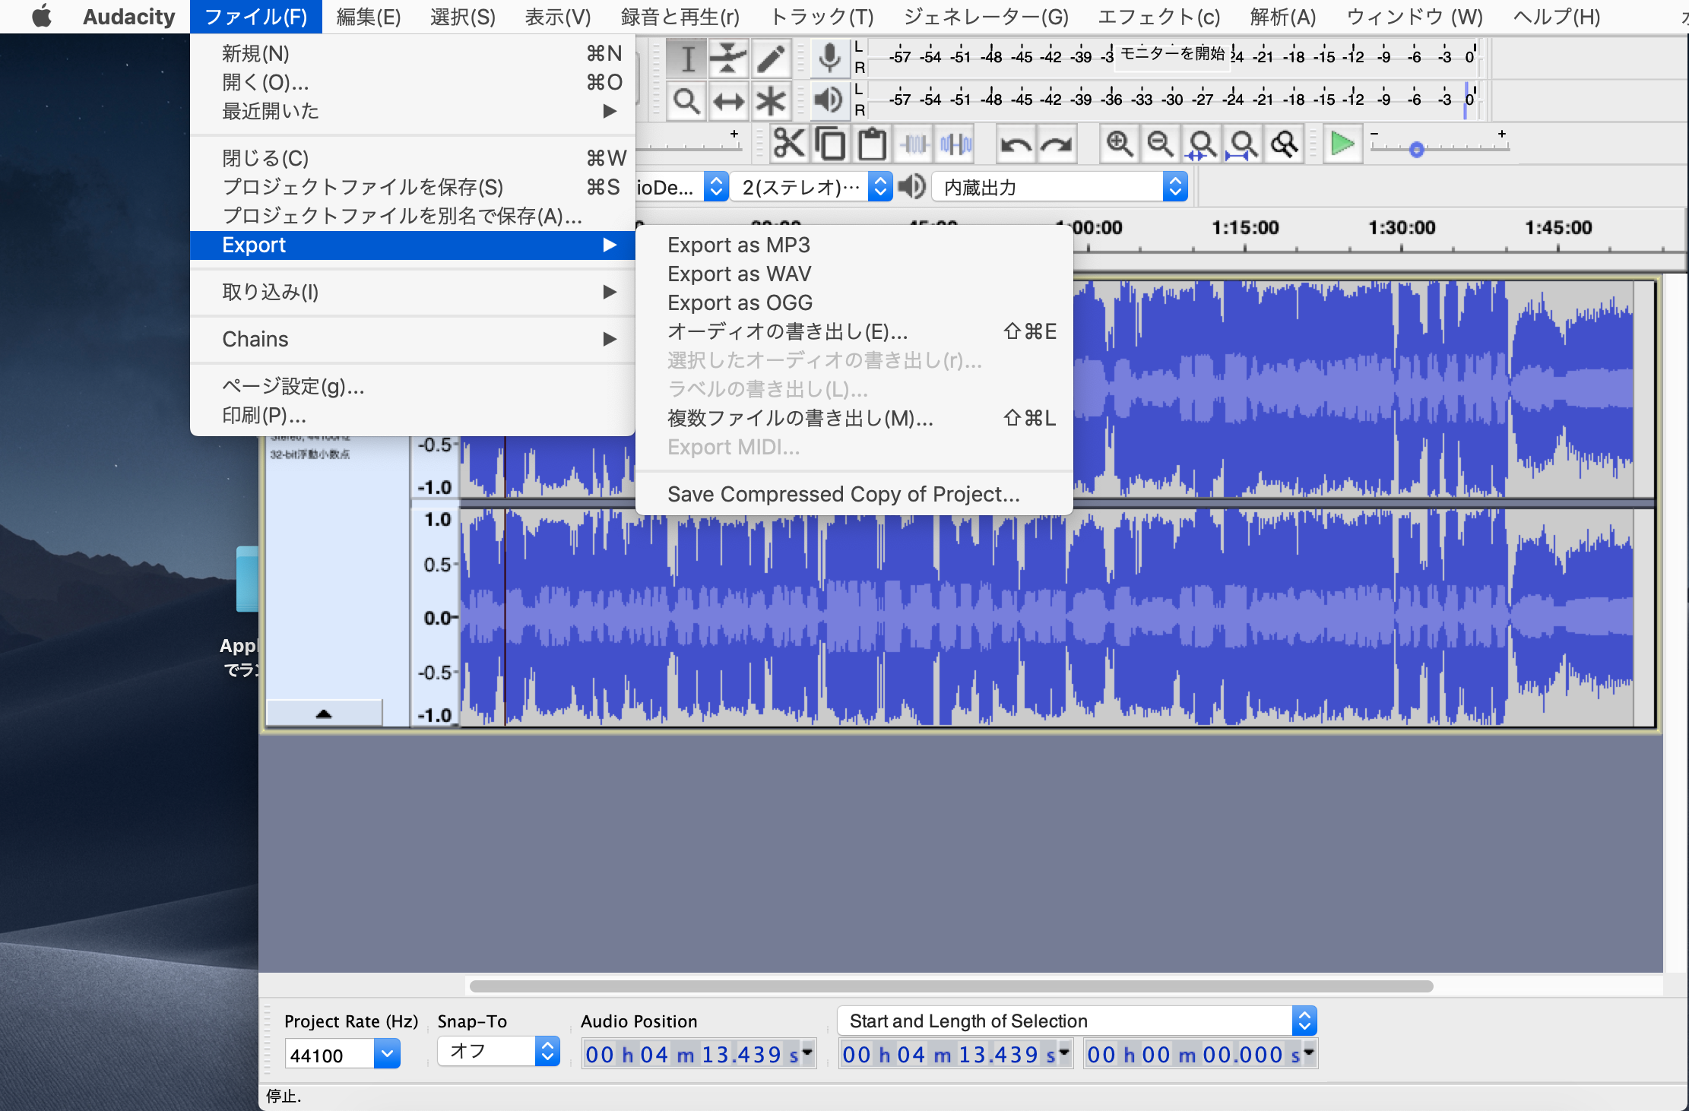This screenshot has width=1689, height=1111.
Task: Open the Project Rate 44100 dropdown
Action: coord(387,1054)
